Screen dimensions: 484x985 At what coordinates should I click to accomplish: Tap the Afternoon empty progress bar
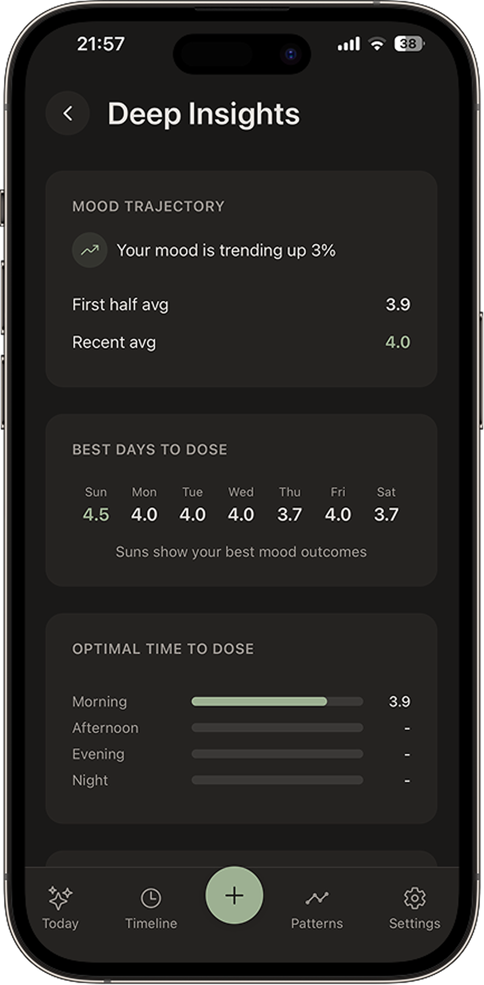click(x=277, y=728)
